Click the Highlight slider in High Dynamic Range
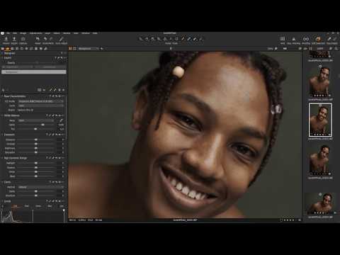 tap(36, 163)
